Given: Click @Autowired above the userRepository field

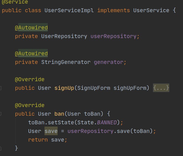Looking at the screenshot, I should click(x=31, y=28).
